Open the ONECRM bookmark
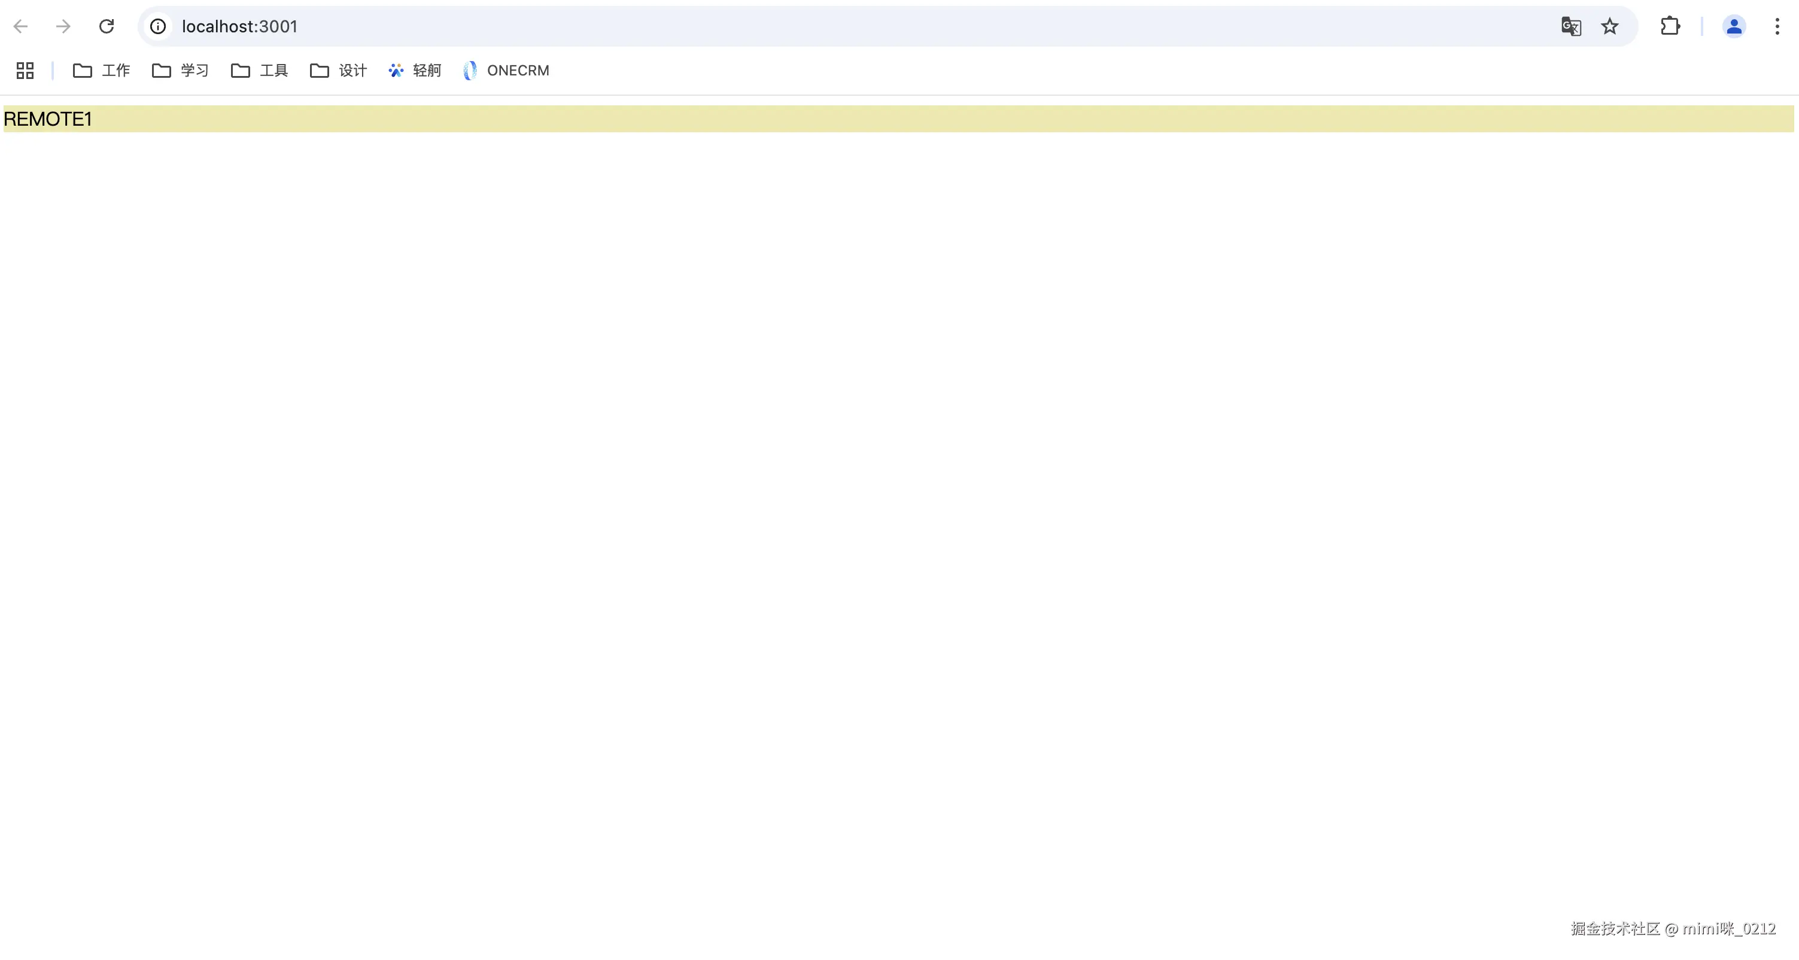The height and width of the screenshot is (960, 1799). point(518,71)
